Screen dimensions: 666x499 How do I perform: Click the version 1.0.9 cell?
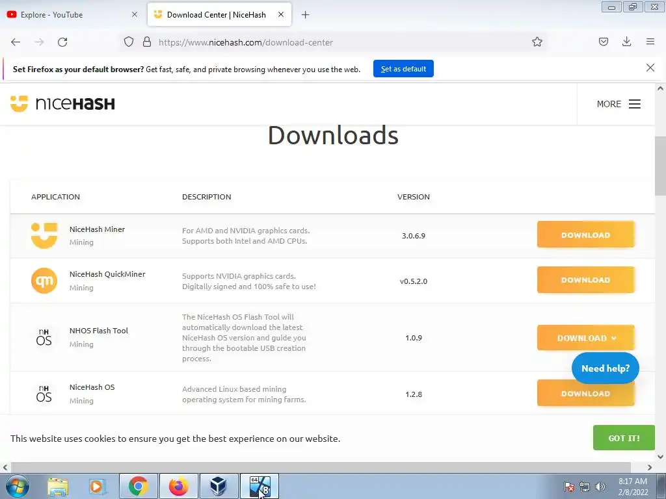tap(414, 338)
